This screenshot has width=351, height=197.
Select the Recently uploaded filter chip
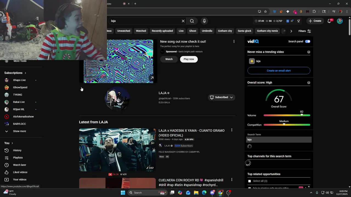pyautogui.click(x=162, y=31)
